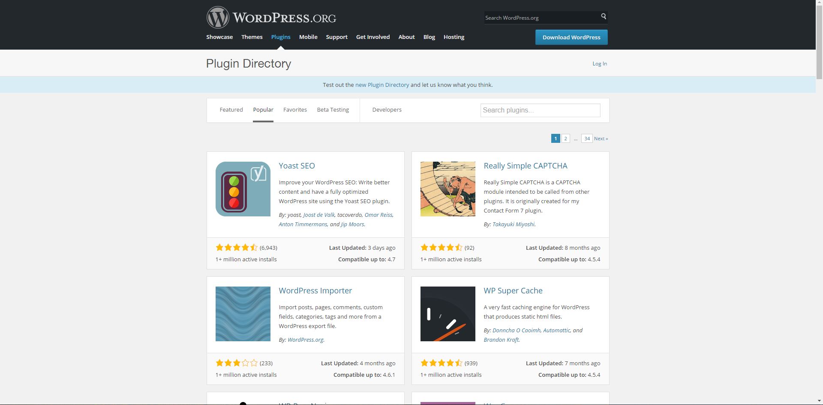This screenshot has height=405, width=823.
Task: Switch to the Featured tab
Action: pos(231,110)
